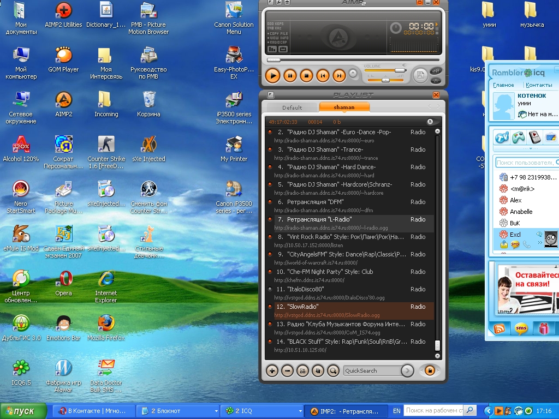The image size is (559, 419).
Task: Open the Контакты menu in Rambler ICQ
Action: click(x=539, y=85)
